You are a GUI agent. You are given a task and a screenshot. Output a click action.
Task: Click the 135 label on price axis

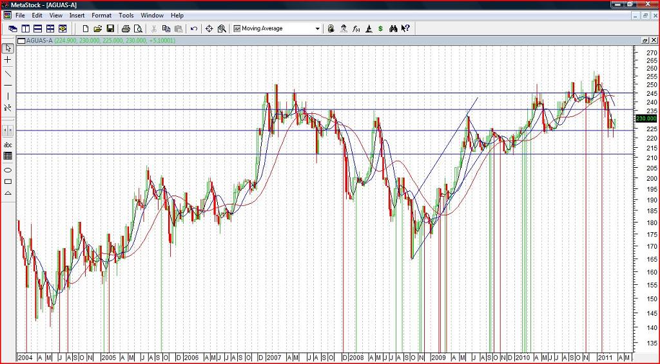(x=651, y=343)
